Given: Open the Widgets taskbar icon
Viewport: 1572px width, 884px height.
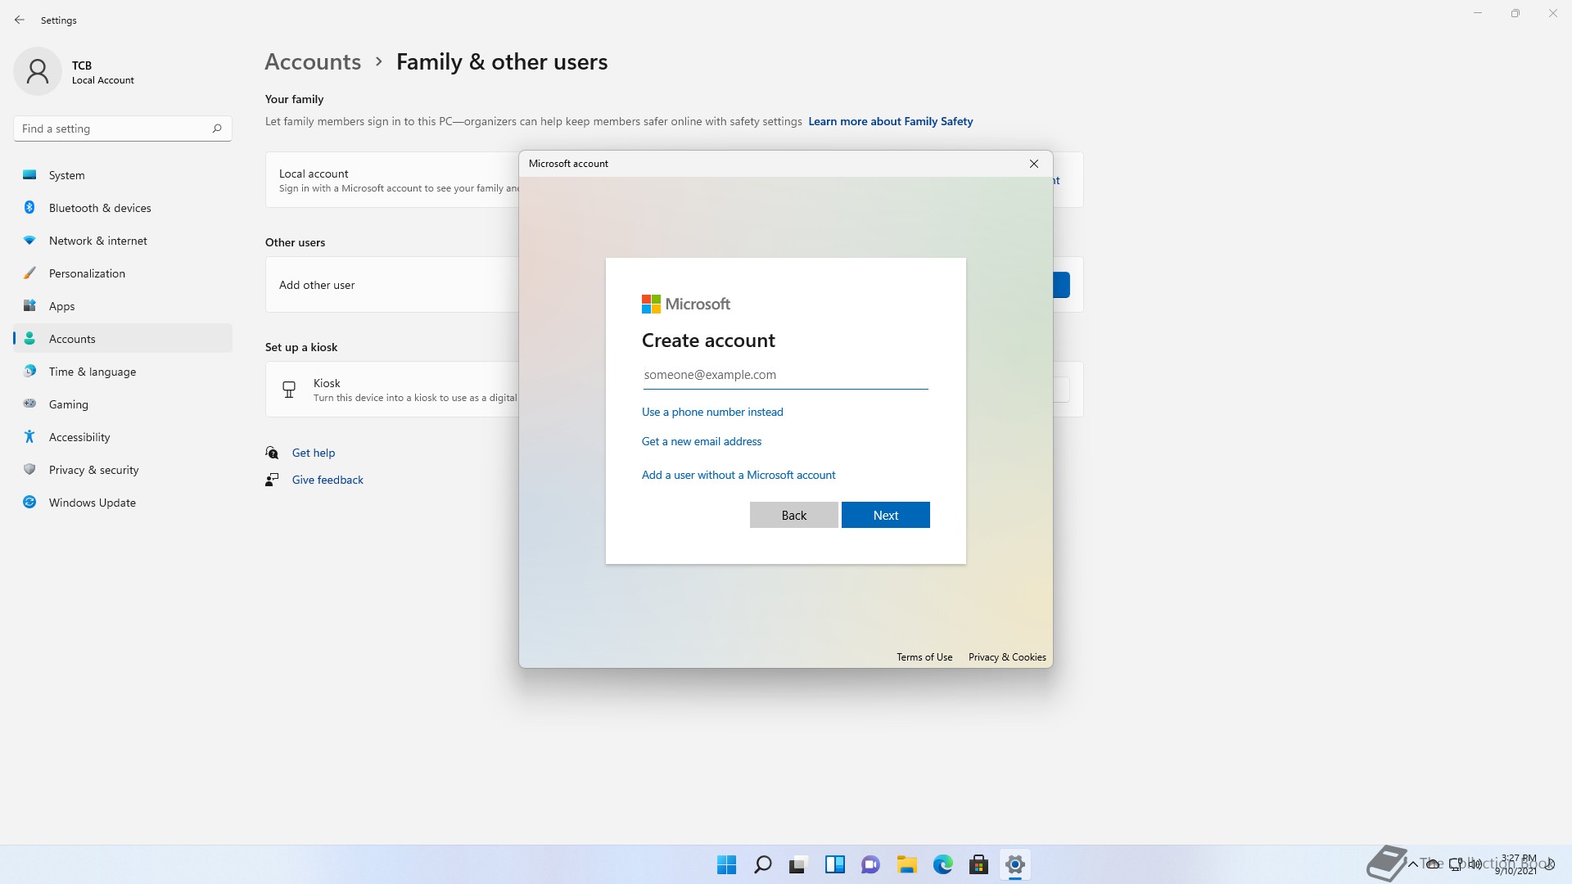Looking at the screenshot, I should 834,864.
